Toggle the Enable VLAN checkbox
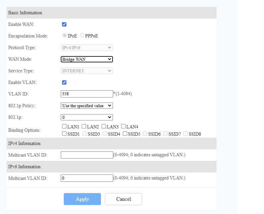Screen dimensions: 264x214 [x=64, y=82]
